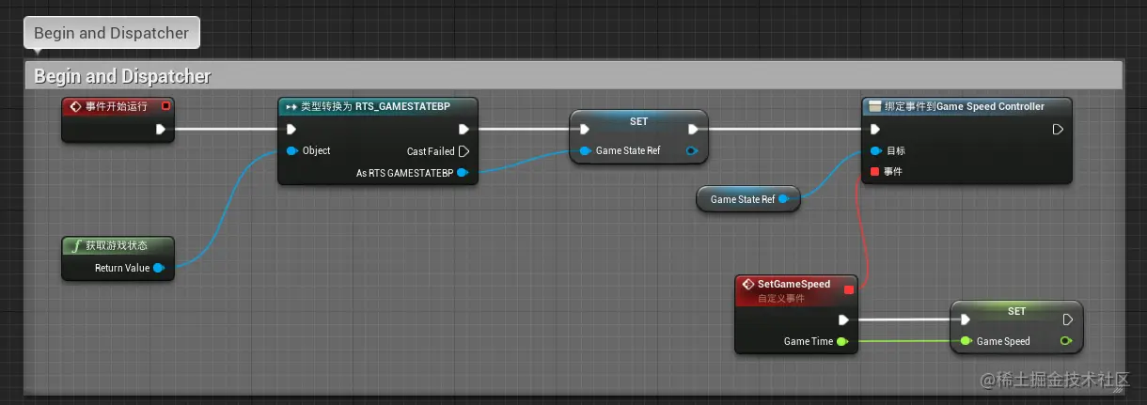Click the Return Value output pin

point(158,269)
